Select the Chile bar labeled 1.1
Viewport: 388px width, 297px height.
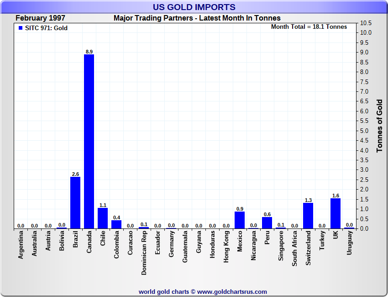pos(103,218)
